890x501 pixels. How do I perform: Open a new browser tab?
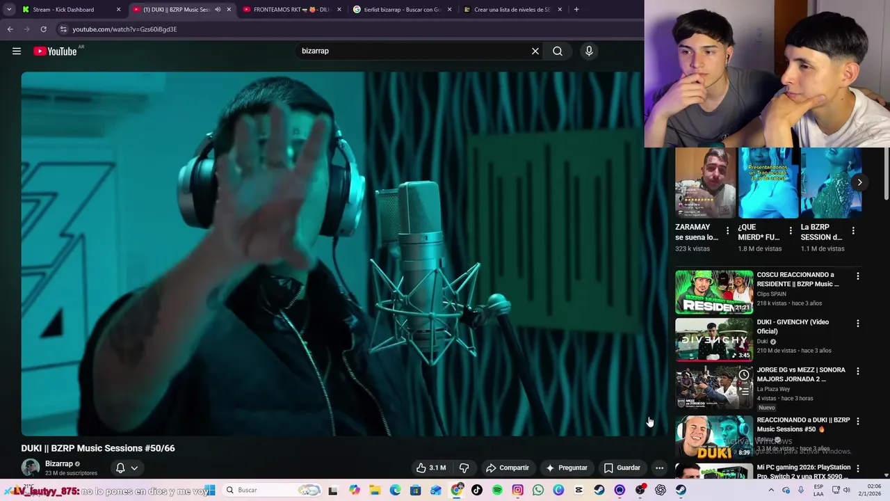click(576, 10)
